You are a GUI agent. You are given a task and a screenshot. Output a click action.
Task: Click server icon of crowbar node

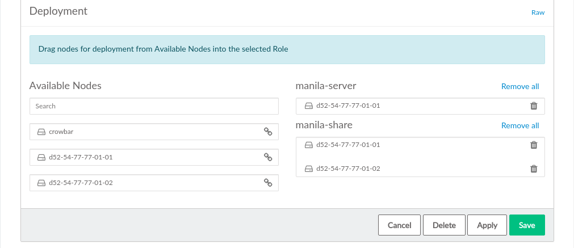click(x=41, y=132)
